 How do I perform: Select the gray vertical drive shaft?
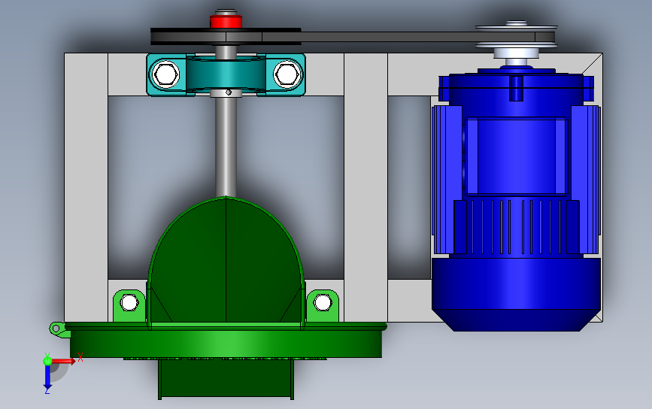pos(226,145)
